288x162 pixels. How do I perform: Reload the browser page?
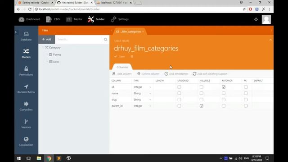tap(30, 9)
